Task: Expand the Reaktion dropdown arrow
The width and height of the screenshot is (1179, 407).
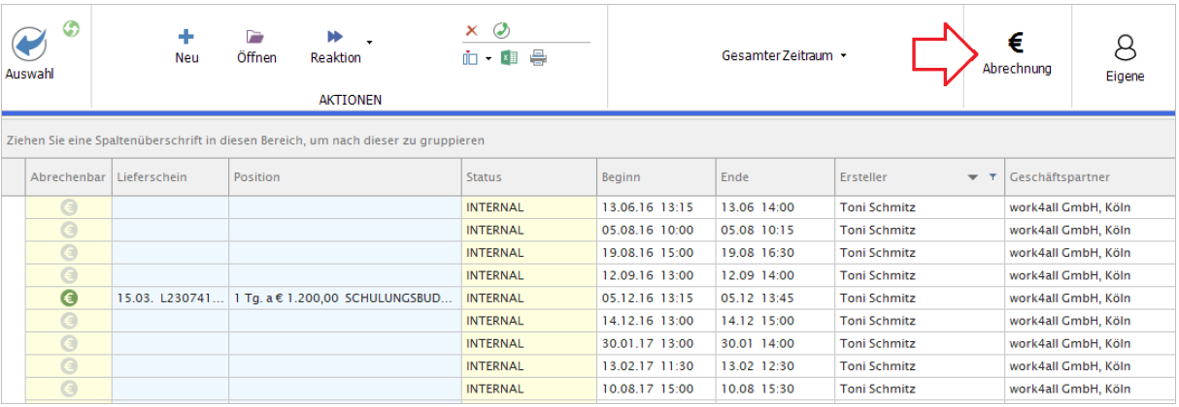Action: (369, 43)
